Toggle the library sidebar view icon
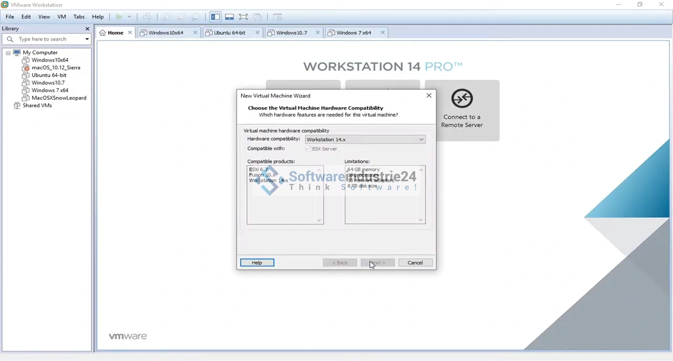 click(216, 17)
